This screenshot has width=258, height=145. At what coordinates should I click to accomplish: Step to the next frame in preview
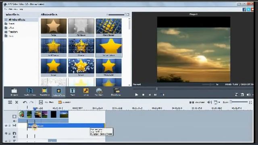155,95
